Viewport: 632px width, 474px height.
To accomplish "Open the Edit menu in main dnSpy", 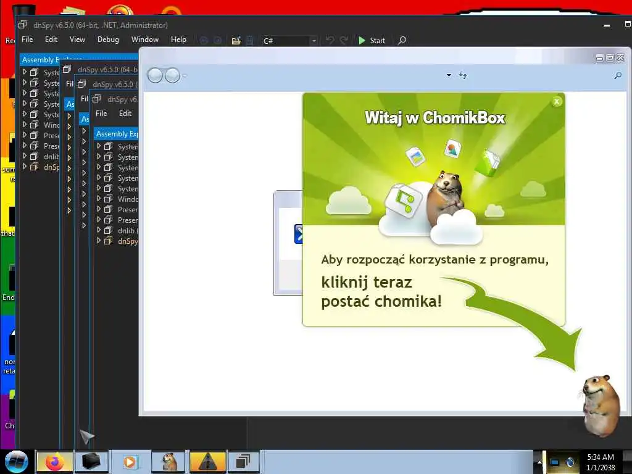I will [51, 39].
